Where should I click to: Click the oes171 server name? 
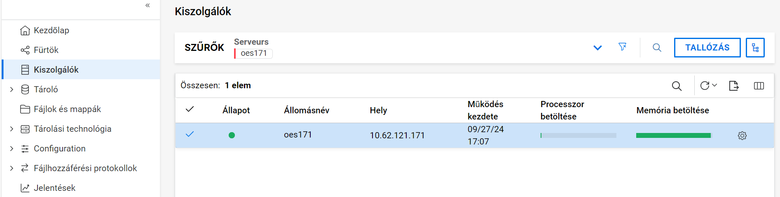point(297,135)
